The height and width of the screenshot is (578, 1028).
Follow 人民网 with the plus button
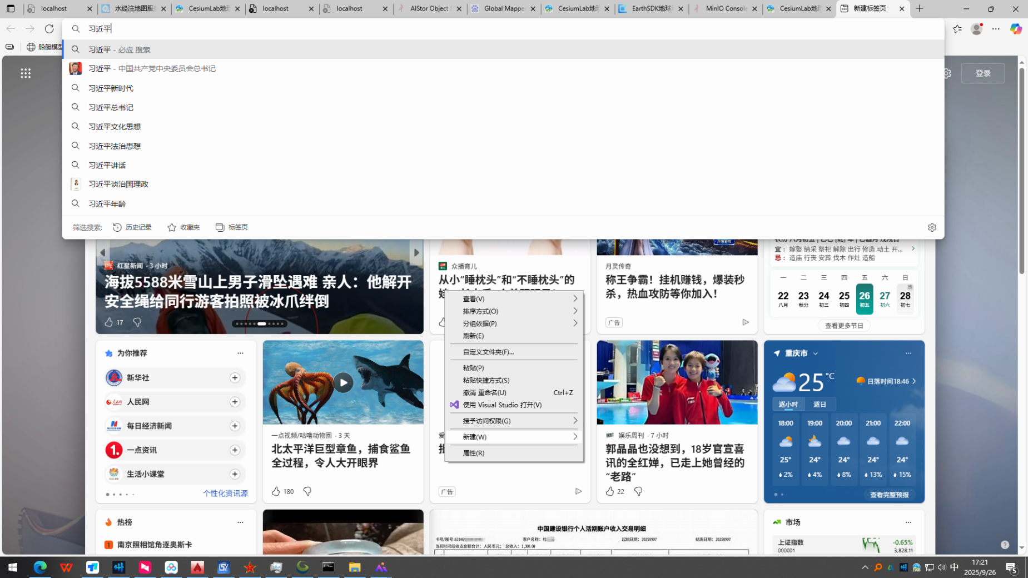click(235, 402)
